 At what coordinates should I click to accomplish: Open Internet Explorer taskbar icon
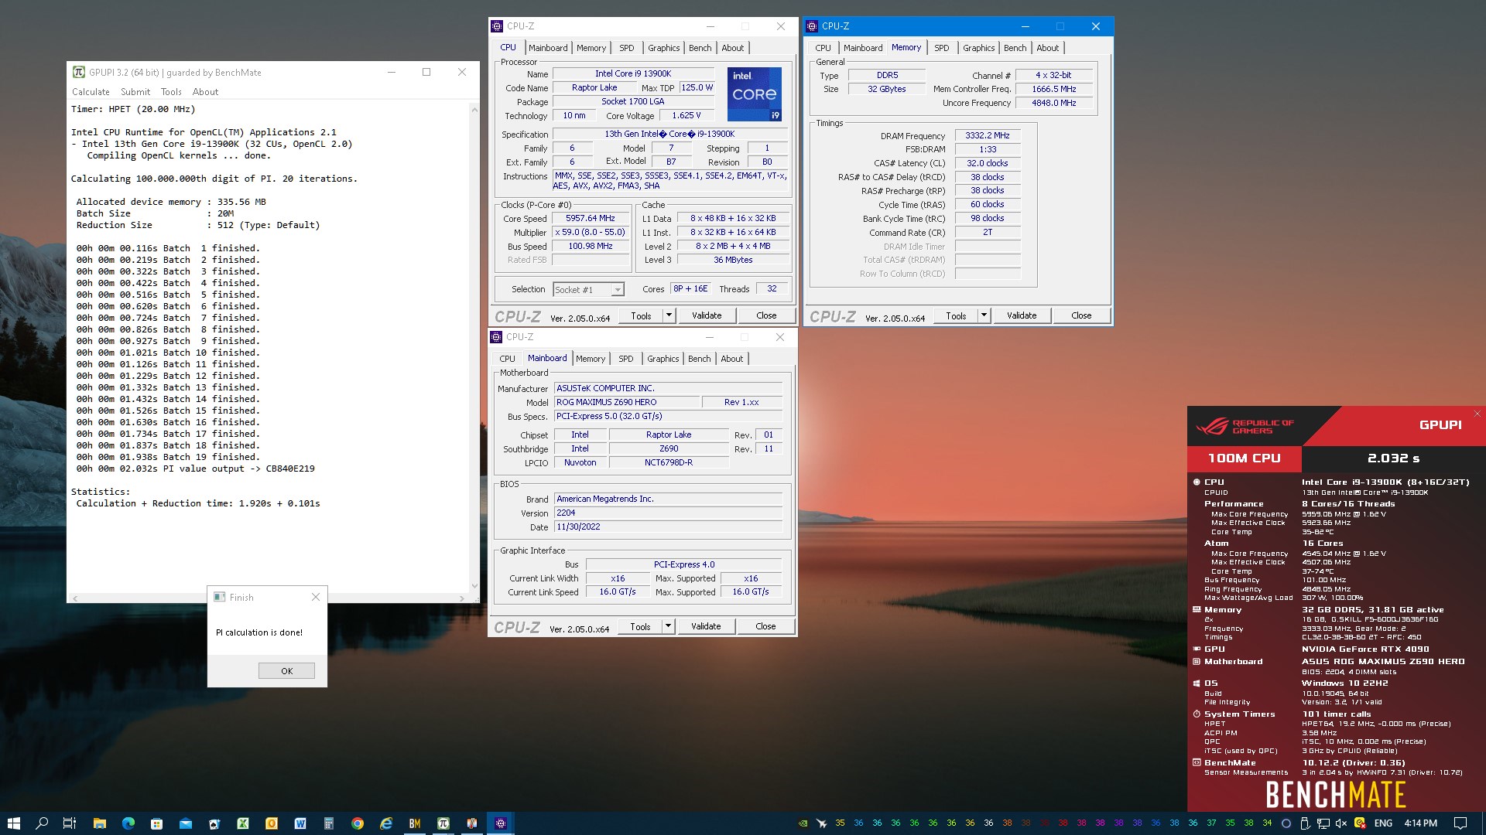point(386,823)
